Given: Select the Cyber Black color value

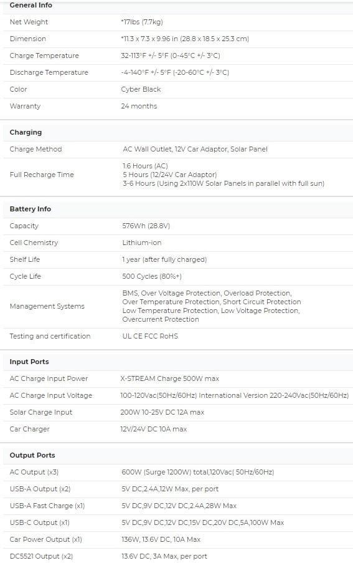Looking at the screenshot, I should (x=141, y=89).
